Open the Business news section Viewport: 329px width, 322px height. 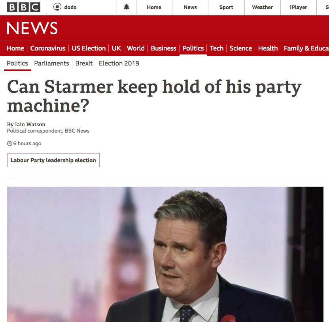coord(164,49)
